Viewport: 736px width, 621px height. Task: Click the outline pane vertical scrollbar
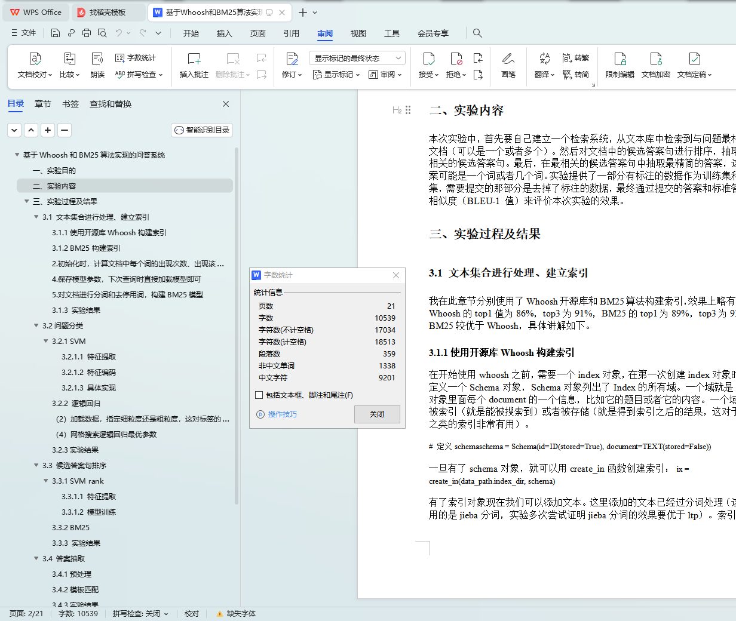[237, 325]
